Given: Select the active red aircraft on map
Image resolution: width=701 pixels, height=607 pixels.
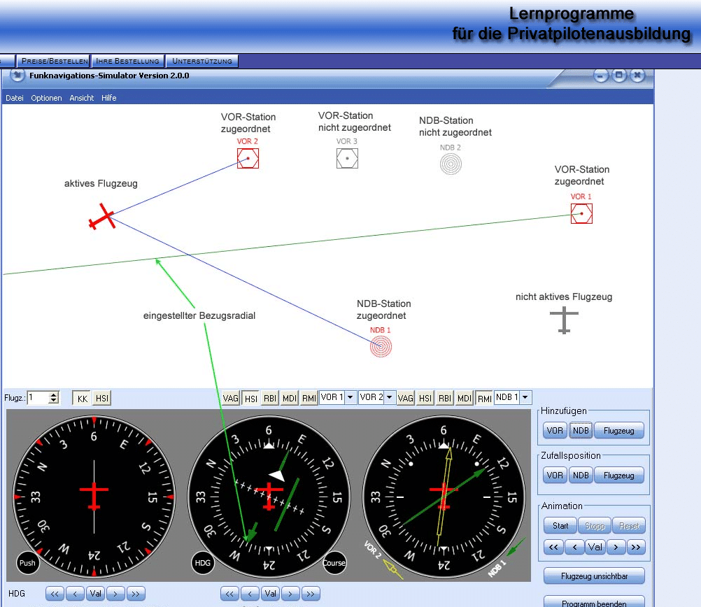Looking at the screenshot, I should pos(102,217).
